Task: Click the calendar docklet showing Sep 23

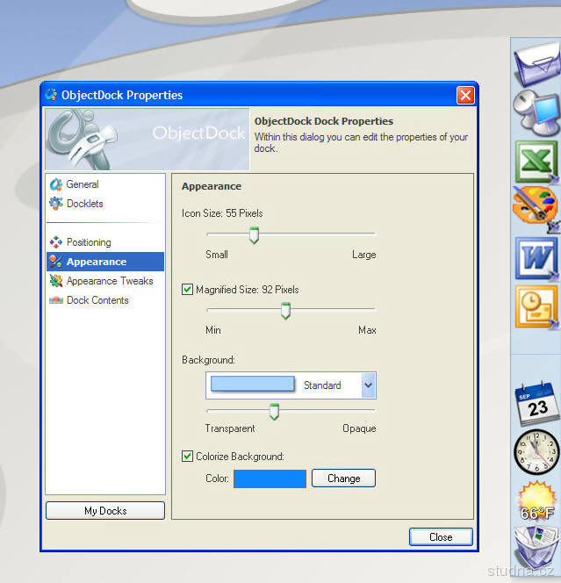Action: [537, 403]
